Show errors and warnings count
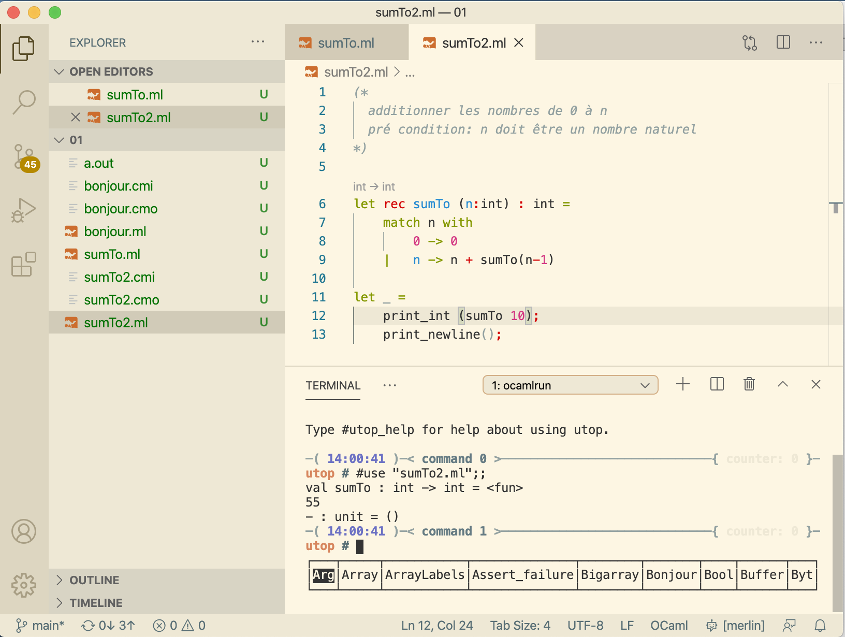The image size is (845, 637). 179,626
